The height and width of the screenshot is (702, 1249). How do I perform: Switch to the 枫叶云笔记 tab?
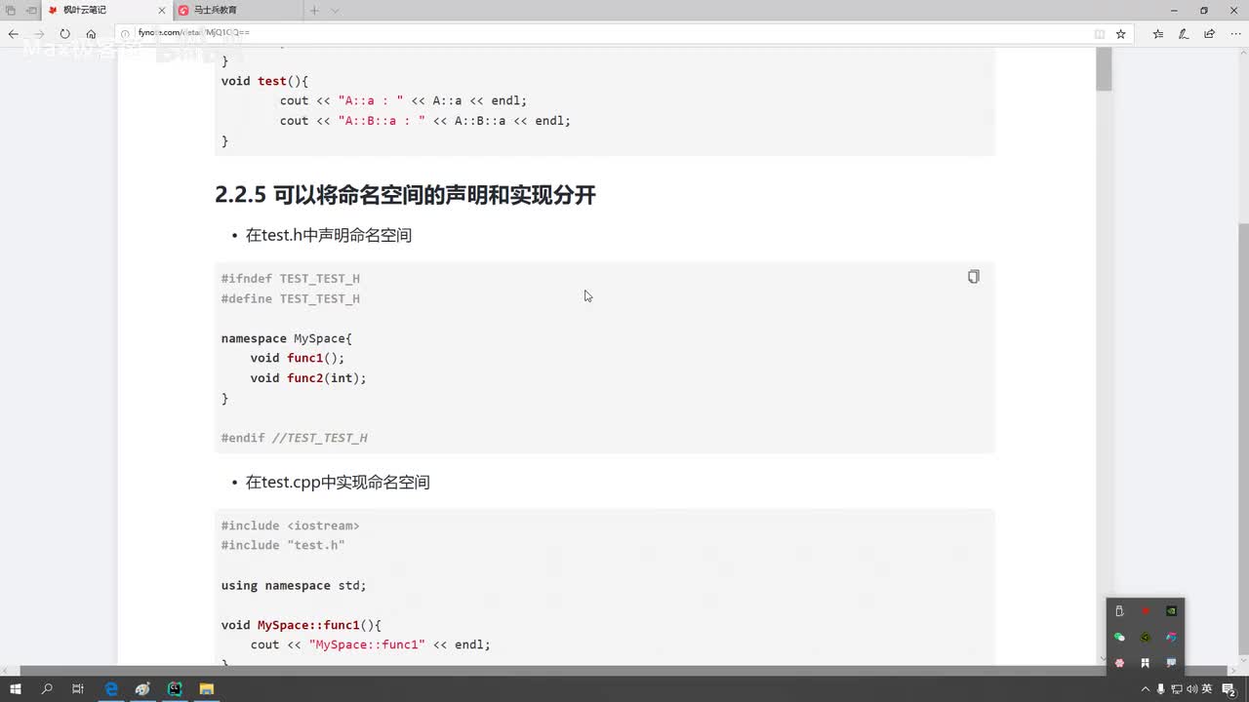[x=105, y=11]
